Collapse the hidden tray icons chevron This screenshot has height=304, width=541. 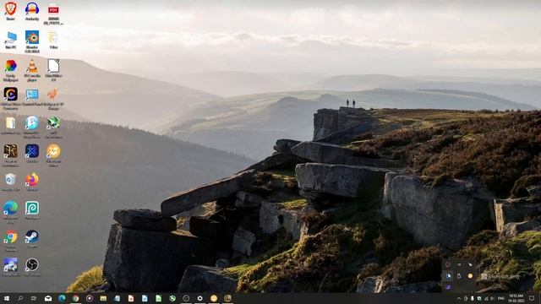coord(458,298)
